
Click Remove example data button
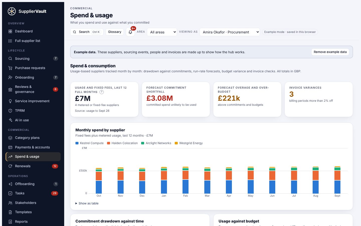point(330,52)
